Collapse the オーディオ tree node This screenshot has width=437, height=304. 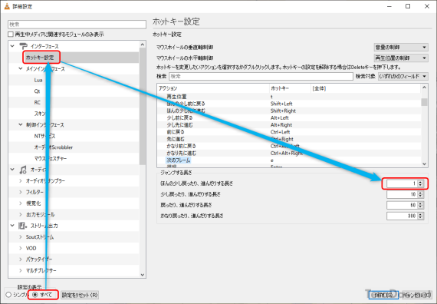(12, 170)
